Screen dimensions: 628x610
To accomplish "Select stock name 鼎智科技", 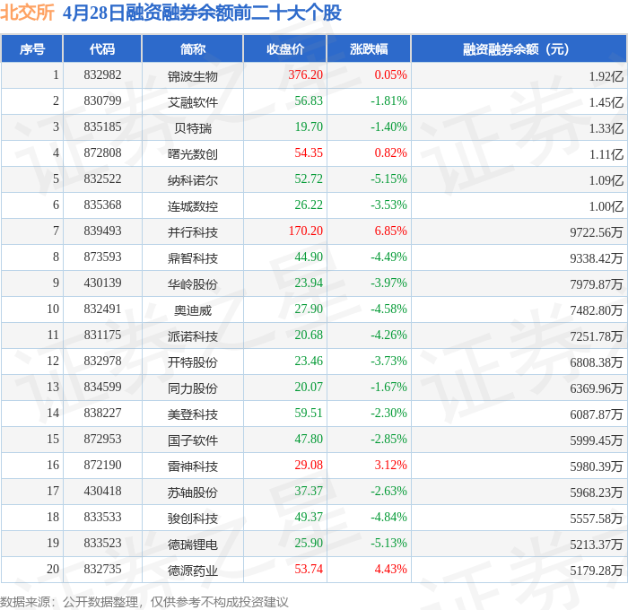I will pyautogui.click(x=193, y=258).
